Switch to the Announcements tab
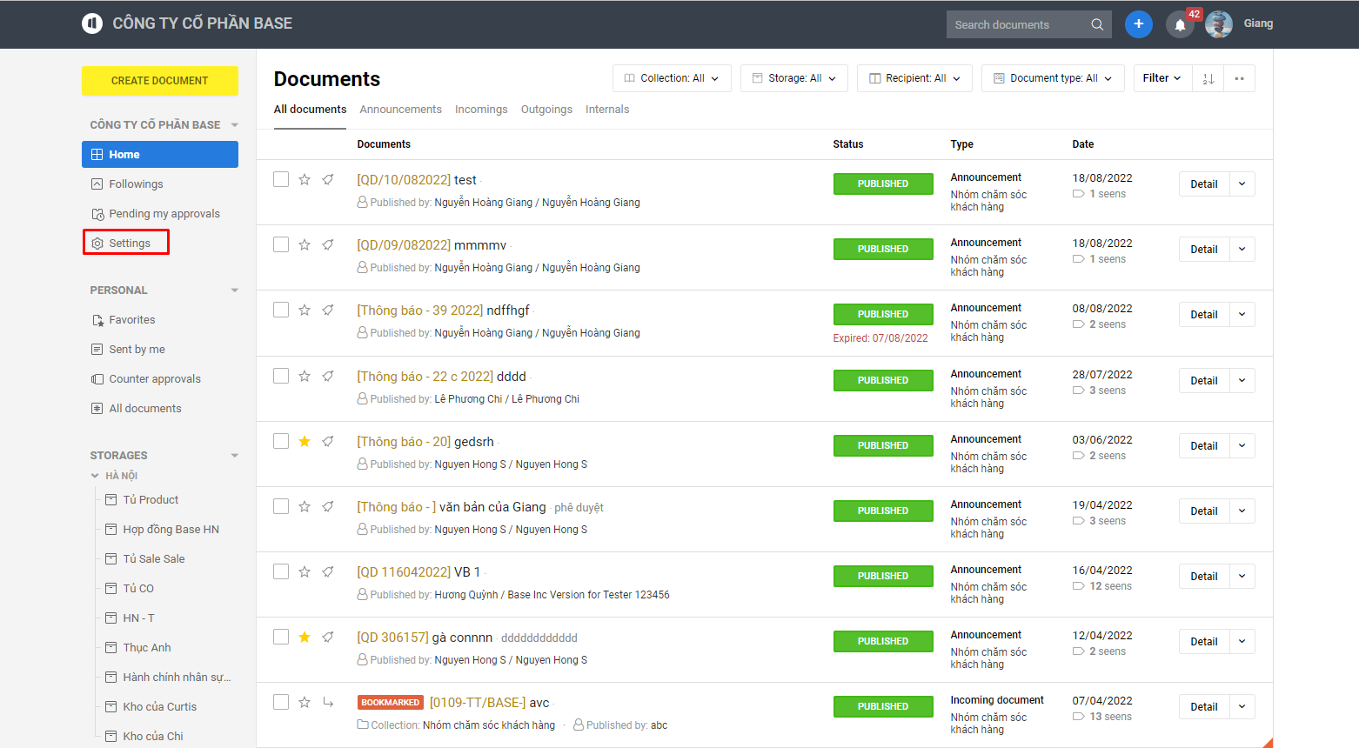The height and width of the screenshot is (748, 1359). (x=400, y=110)
